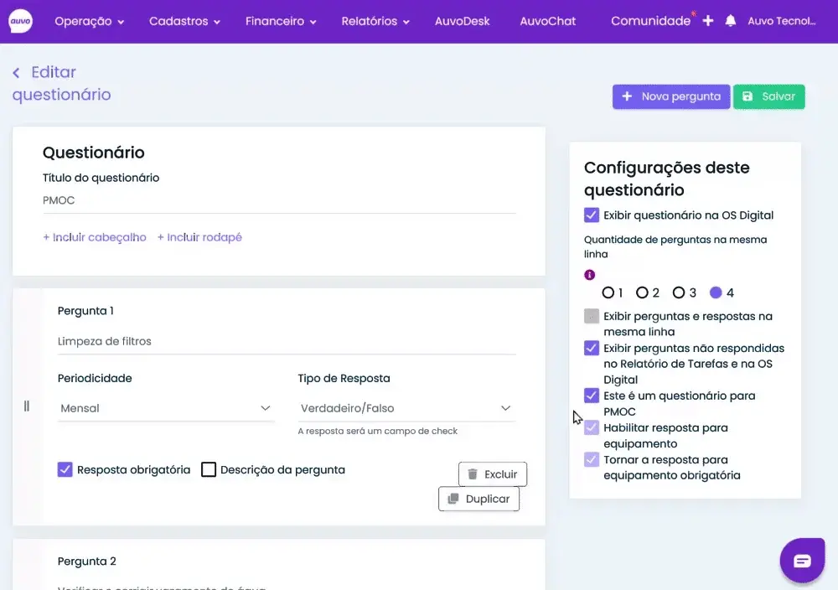Image resolution: width=838 pixels, height=590 pixels.
Task: Grab the drag handle of Pergunta 1
Action: click(26, 406)
